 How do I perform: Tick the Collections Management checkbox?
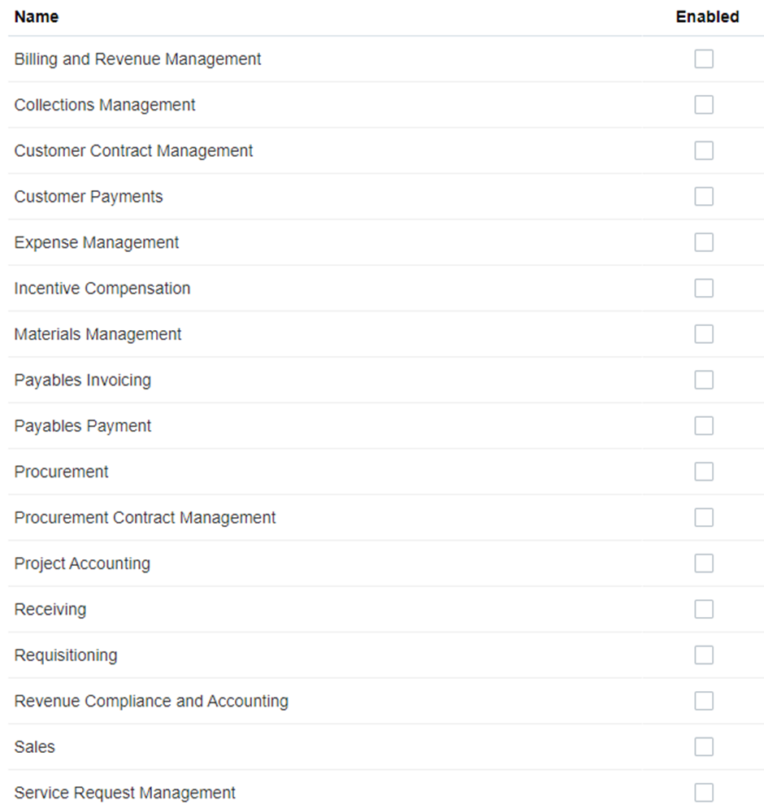[704, 105]
